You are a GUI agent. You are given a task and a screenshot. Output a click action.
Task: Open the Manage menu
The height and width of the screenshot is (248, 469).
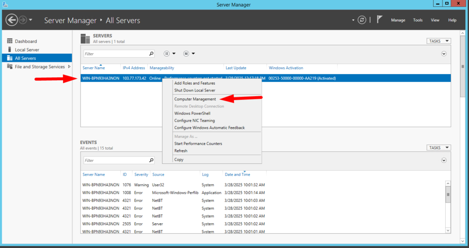398,20
